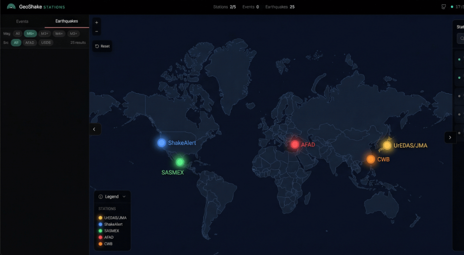Open search icon in stations panel
The image size is (464, 255).
461,38
